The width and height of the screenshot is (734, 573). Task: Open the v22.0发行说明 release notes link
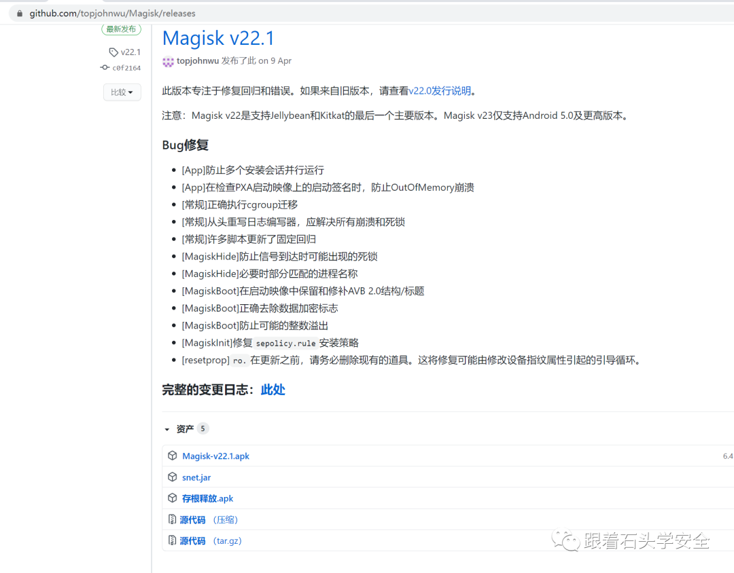pos(440,91)
